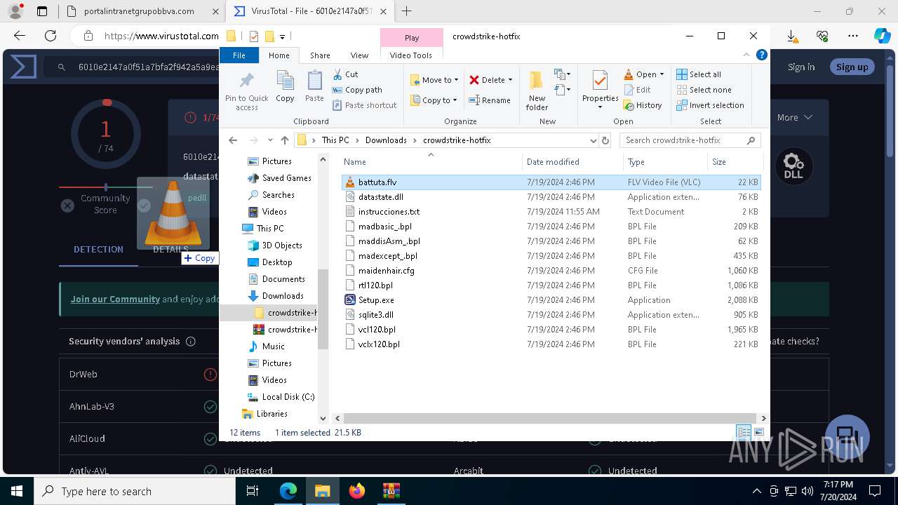Click Invert selection in ribbon

coord(710,105)
